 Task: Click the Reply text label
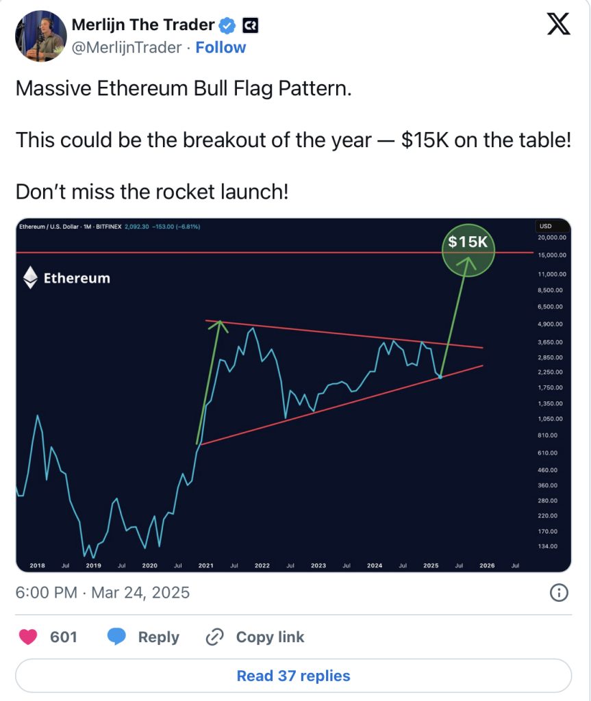pyautogui.click(x=158, y=637)
